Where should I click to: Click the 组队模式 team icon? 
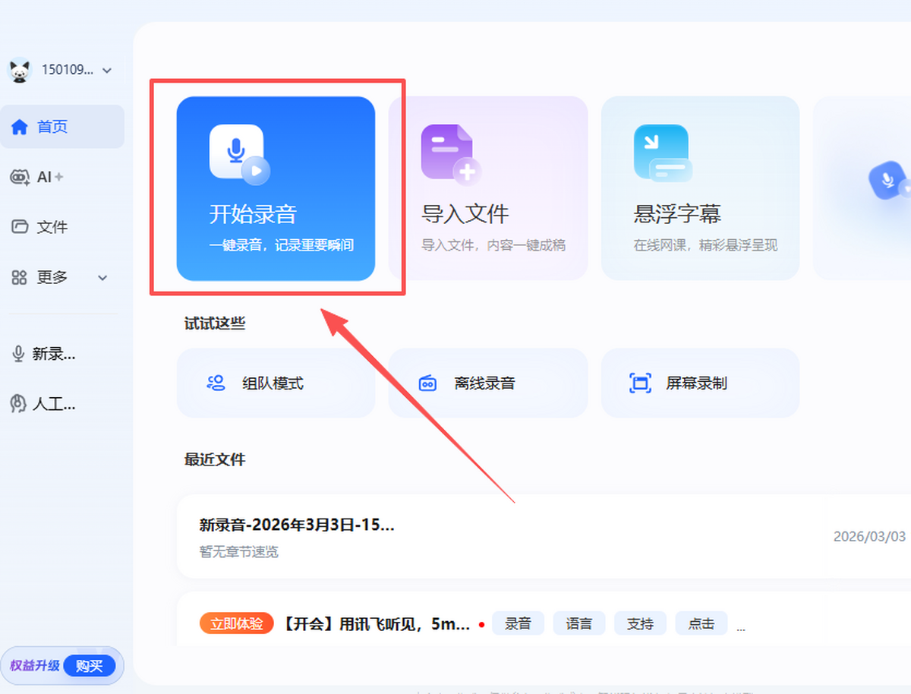point(216,383)
